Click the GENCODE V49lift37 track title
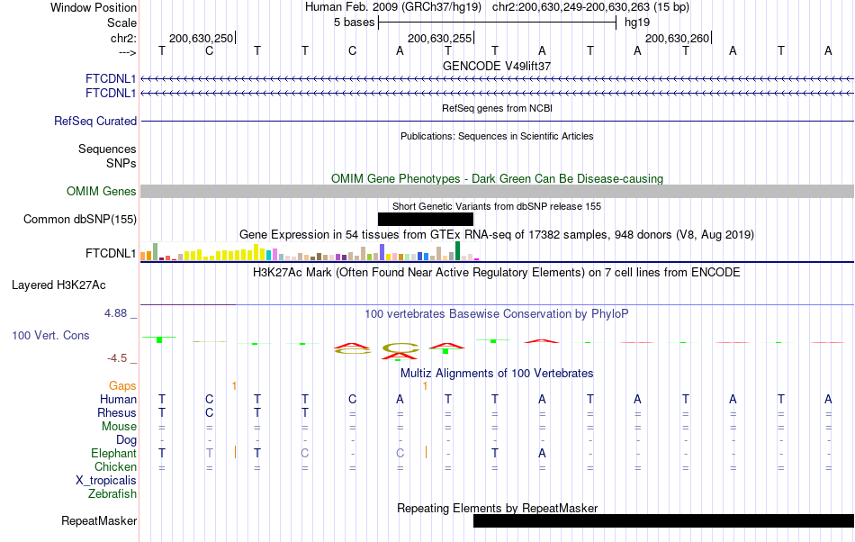 (x=497, y=66)
